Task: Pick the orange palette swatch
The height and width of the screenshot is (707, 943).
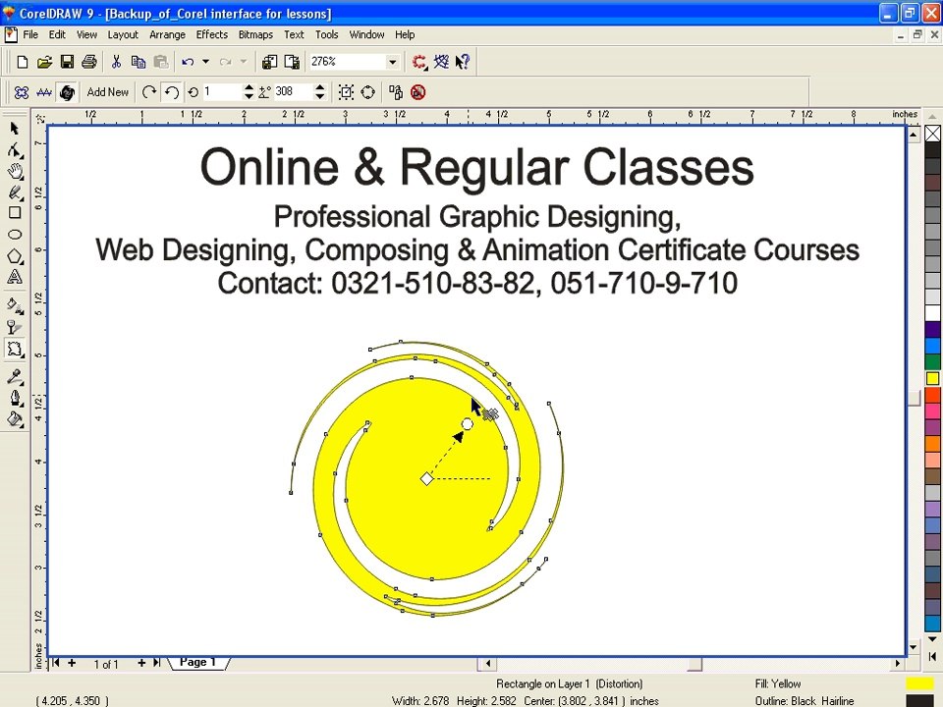Action: tap(932, 444)
